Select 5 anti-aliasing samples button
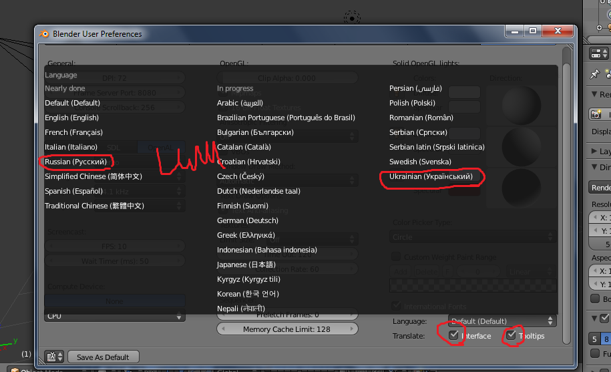 [594, 339]
